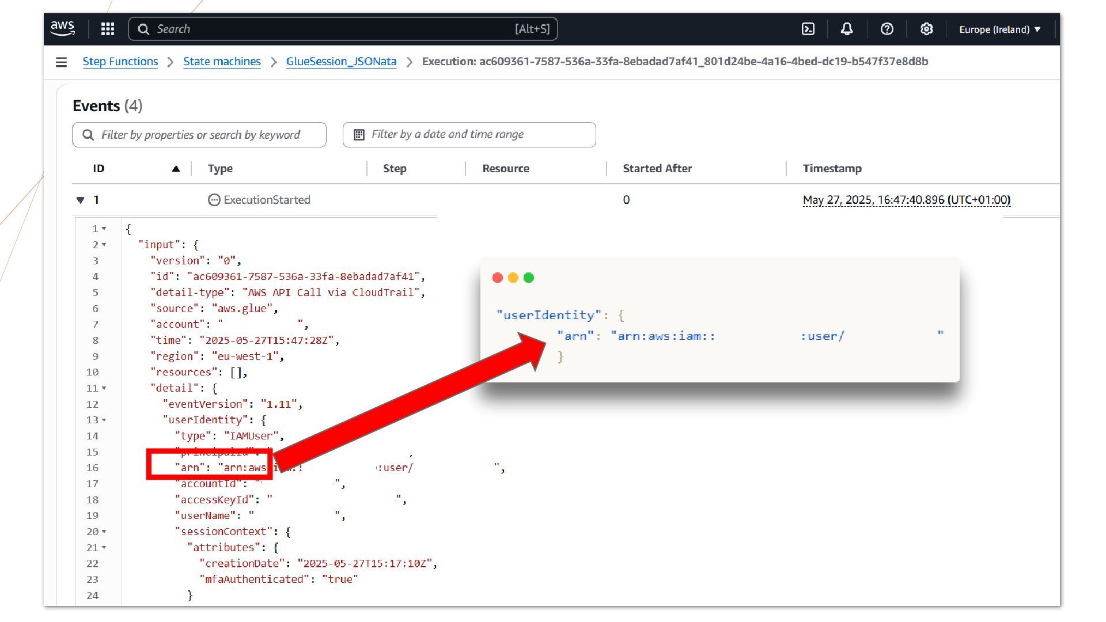
Task: Click Filter by a date and time range
Action: (x=469, y=135)
